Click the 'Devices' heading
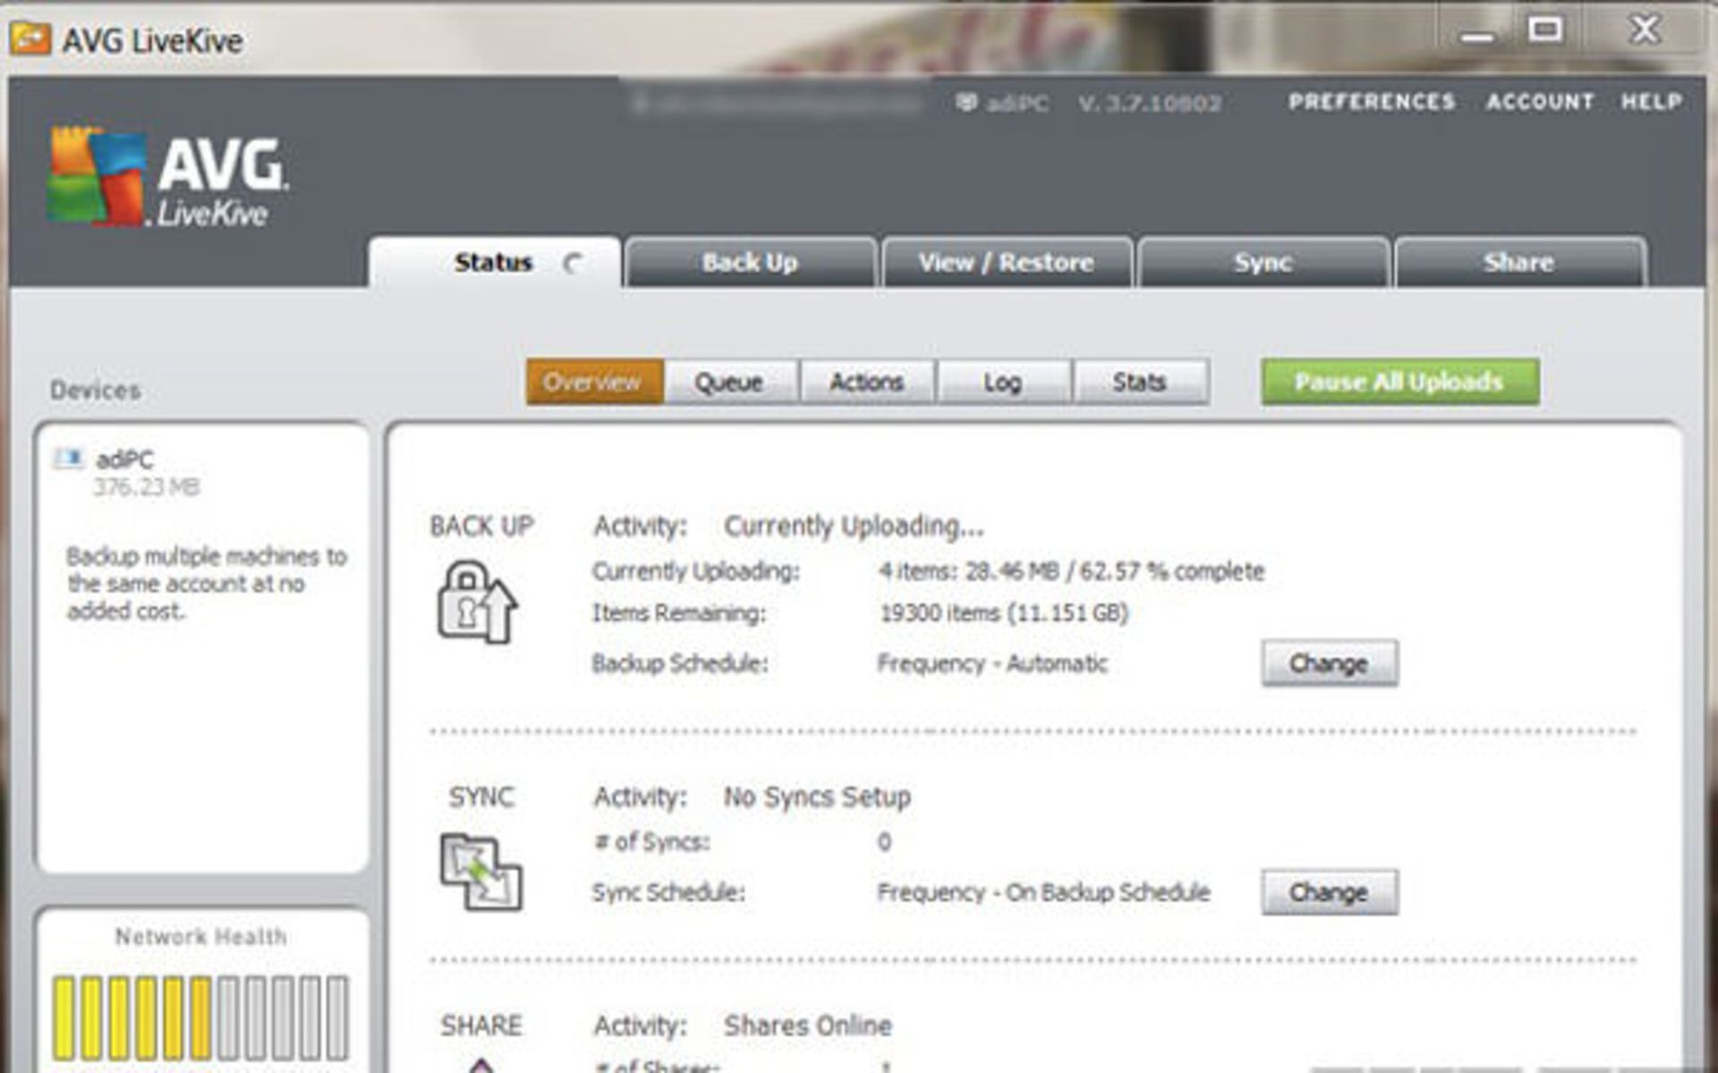 tap(96, 391)
